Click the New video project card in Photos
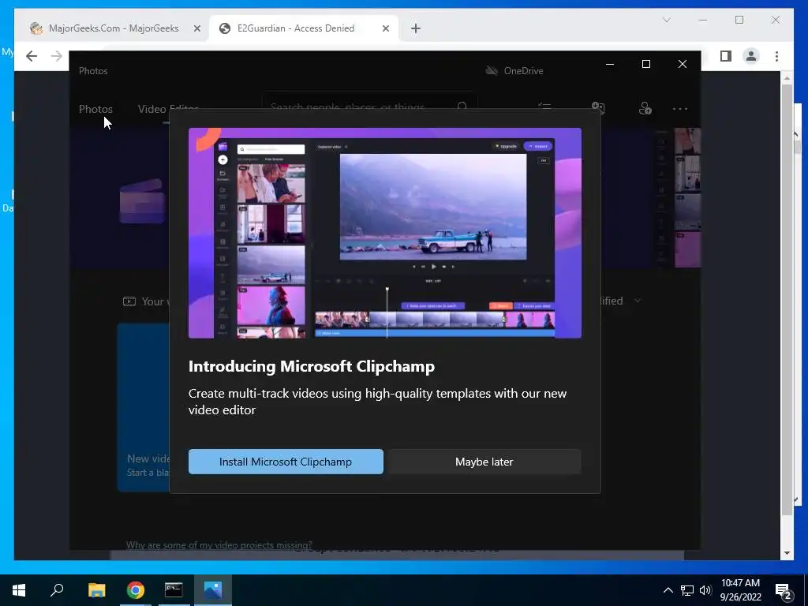Image resolution: width=808 pixels, height=606 pixels. tap(144, 407)
